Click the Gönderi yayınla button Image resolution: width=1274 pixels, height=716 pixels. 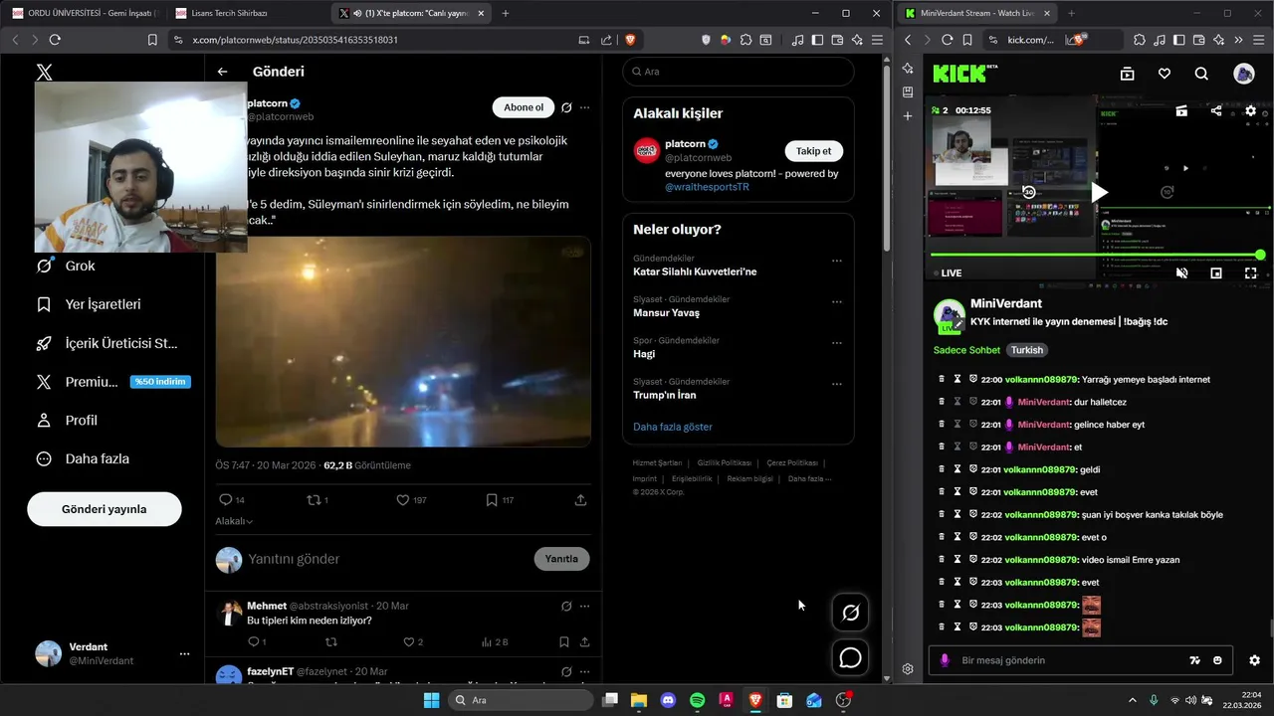point(105,509)
